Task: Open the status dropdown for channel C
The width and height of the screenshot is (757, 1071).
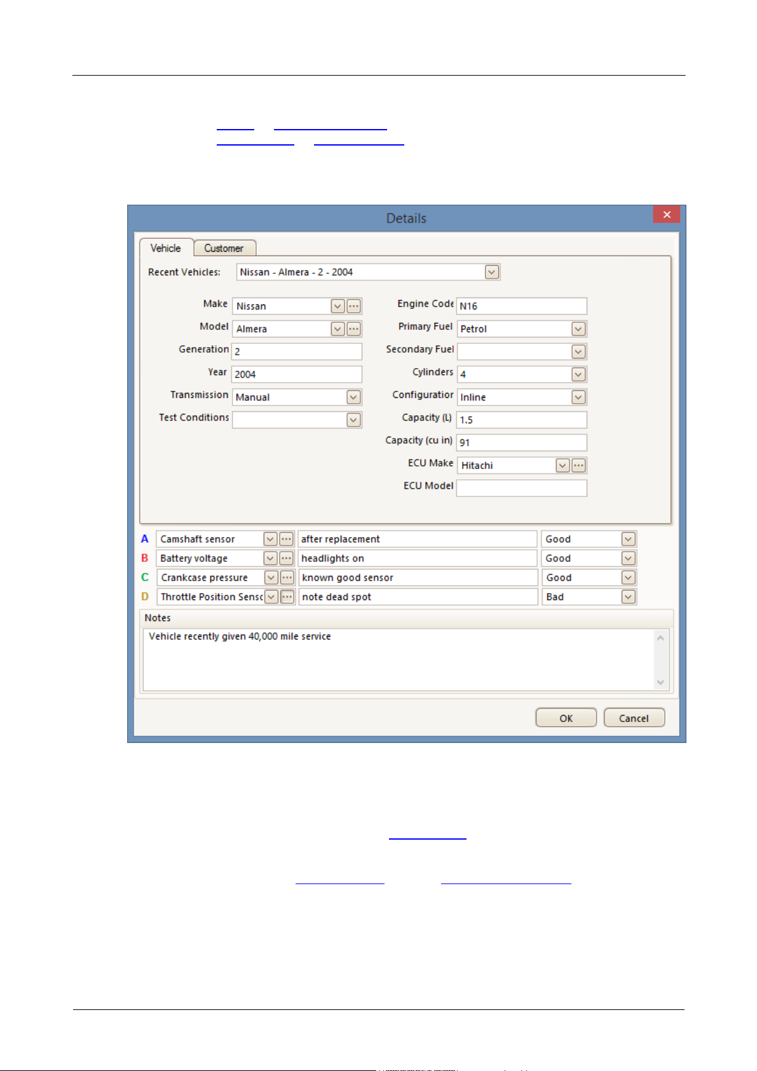Action: click(628, 578)
